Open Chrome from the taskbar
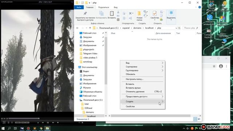 (41, 128)
